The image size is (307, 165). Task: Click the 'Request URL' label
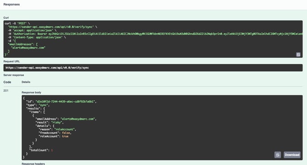click(x=11, y=61)
